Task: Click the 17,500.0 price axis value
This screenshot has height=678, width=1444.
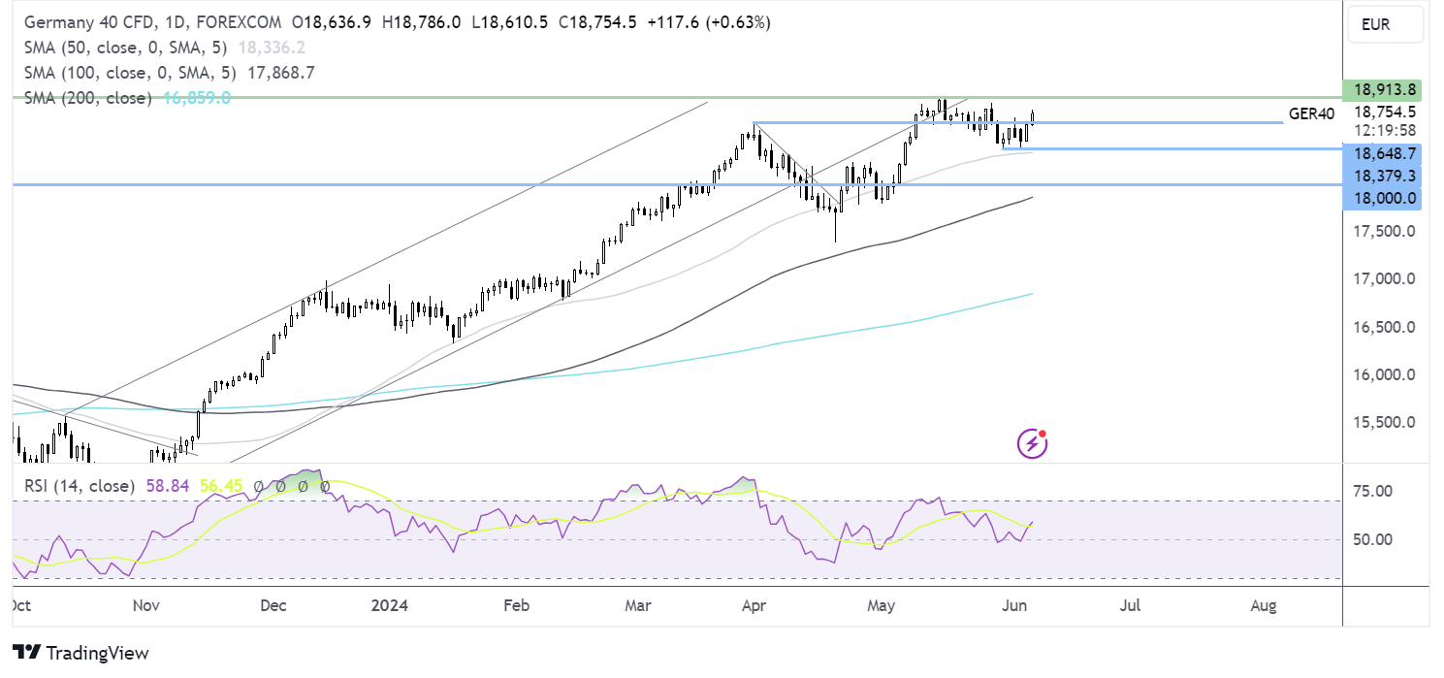Action: click(x=1385, y=231)
